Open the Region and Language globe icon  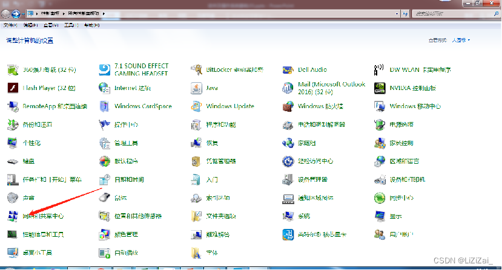[x=380, y=161]
